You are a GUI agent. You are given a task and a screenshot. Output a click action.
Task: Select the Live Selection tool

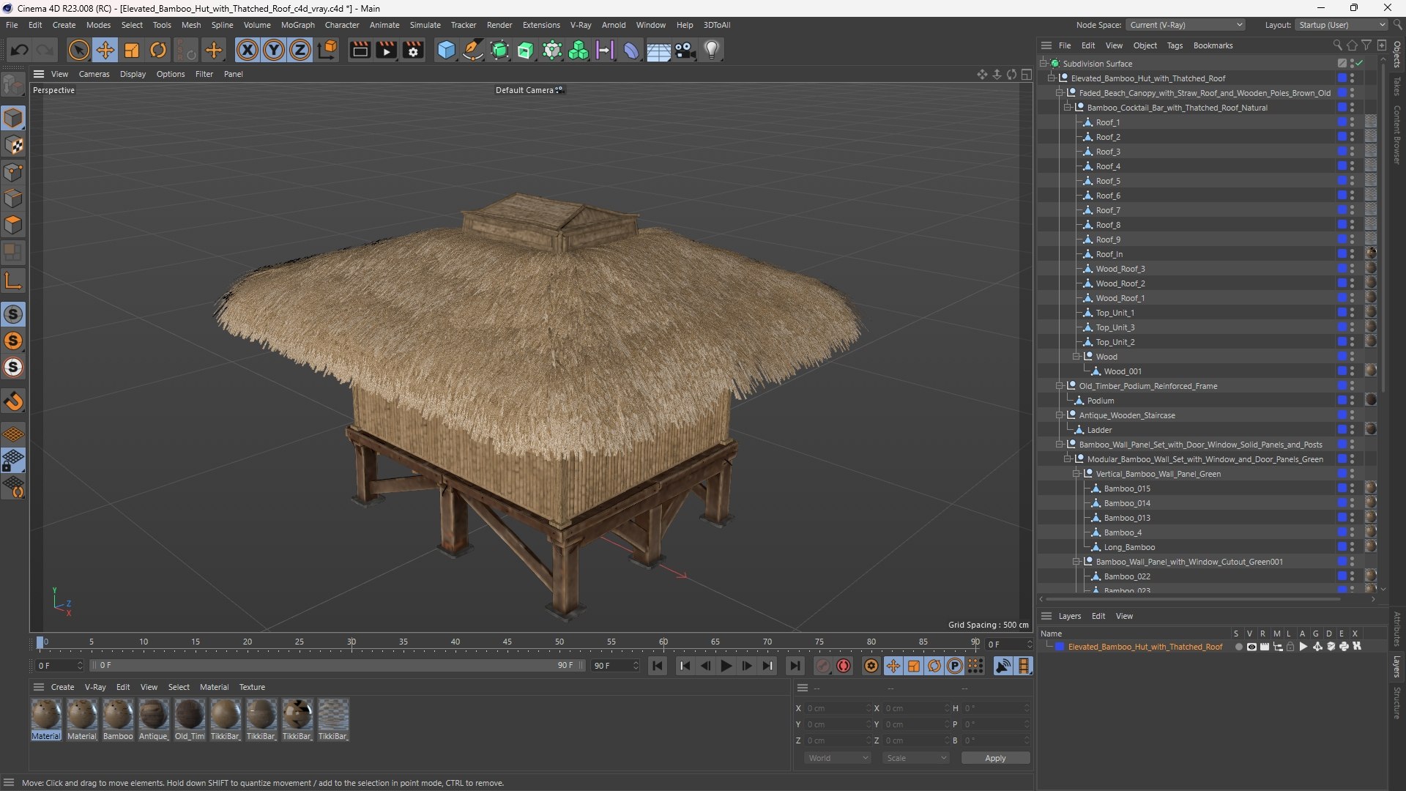[78, 50]
